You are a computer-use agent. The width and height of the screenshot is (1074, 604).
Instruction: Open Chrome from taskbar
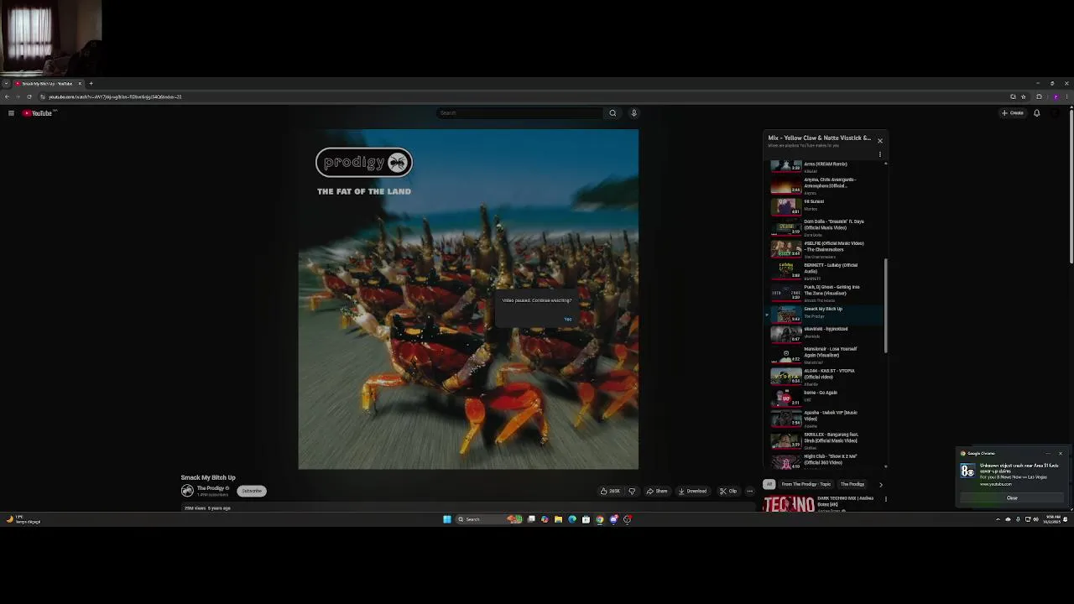599,519
